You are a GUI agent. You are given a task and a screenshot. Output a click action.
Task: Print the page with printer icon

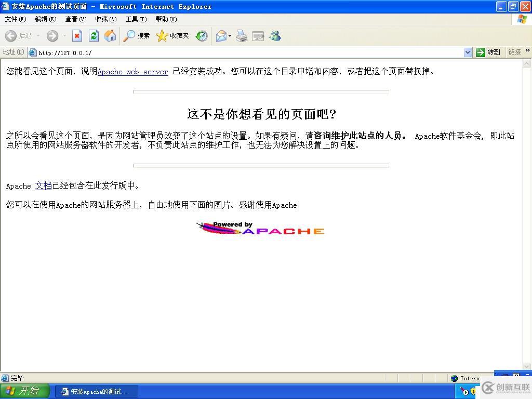tap(242, 36)
